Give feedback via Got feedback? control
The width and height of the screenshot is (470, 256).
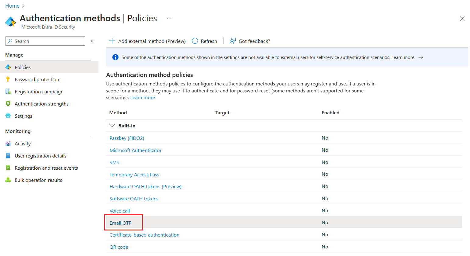click(x=250, y=41)
